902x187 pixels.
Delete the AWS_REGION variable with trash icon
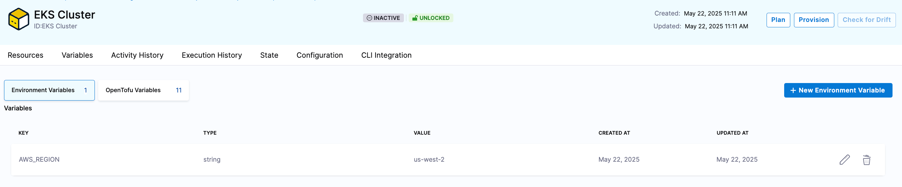(866, 160)
